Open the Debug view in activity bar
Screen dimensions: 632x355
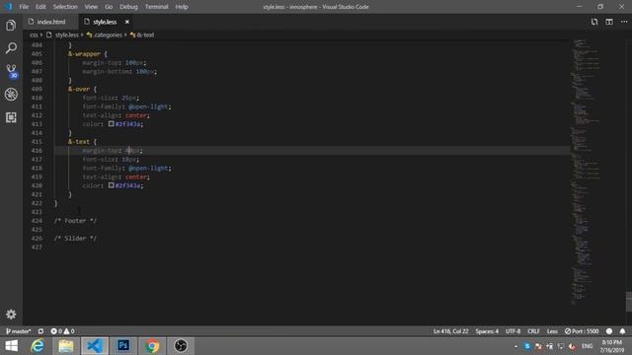coord(11,95)
